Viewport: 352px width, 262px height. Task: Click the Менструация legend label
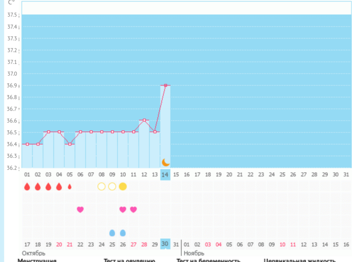pos(37,260)
